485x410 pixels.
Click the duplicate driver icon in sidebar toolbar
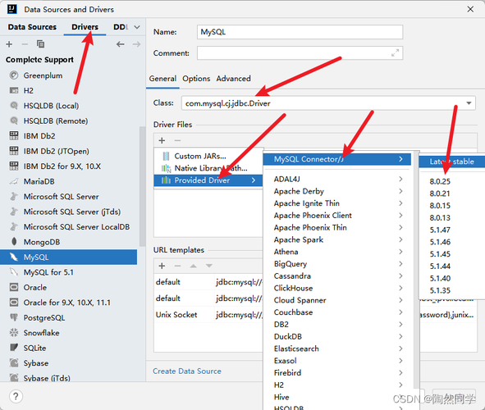40,44
